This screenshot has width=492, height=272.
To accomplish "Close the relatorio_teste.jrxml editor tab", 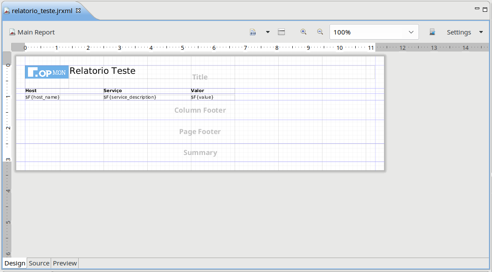I will tap(78, 10).
